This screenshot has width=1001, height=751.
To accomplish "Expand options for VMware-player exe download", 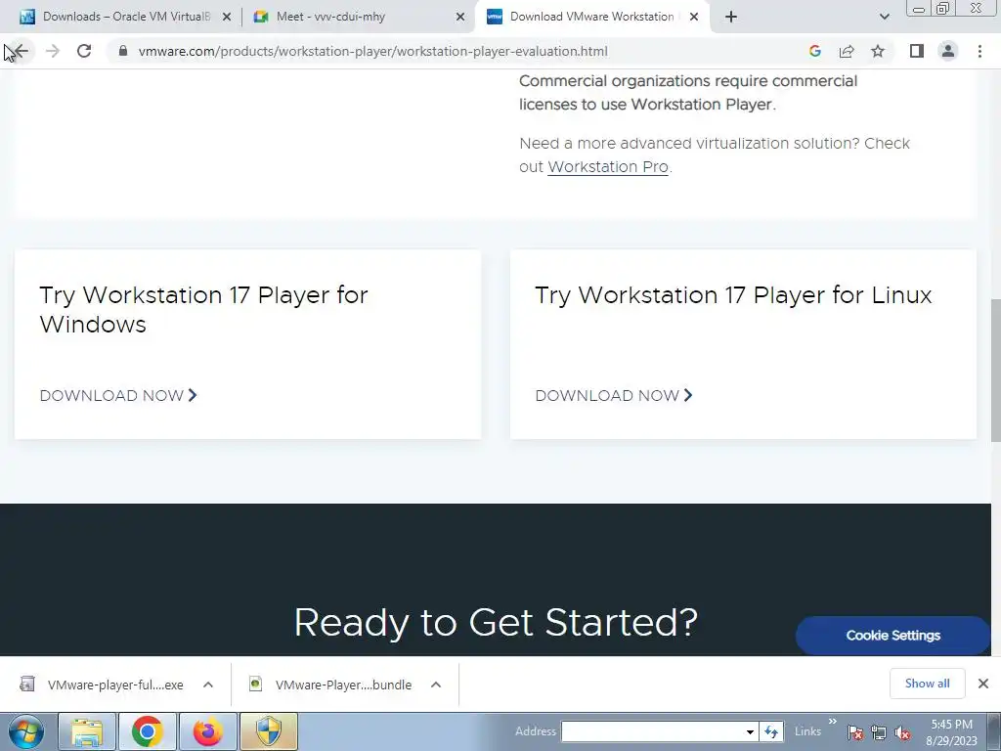I will [x=208, y=685].
